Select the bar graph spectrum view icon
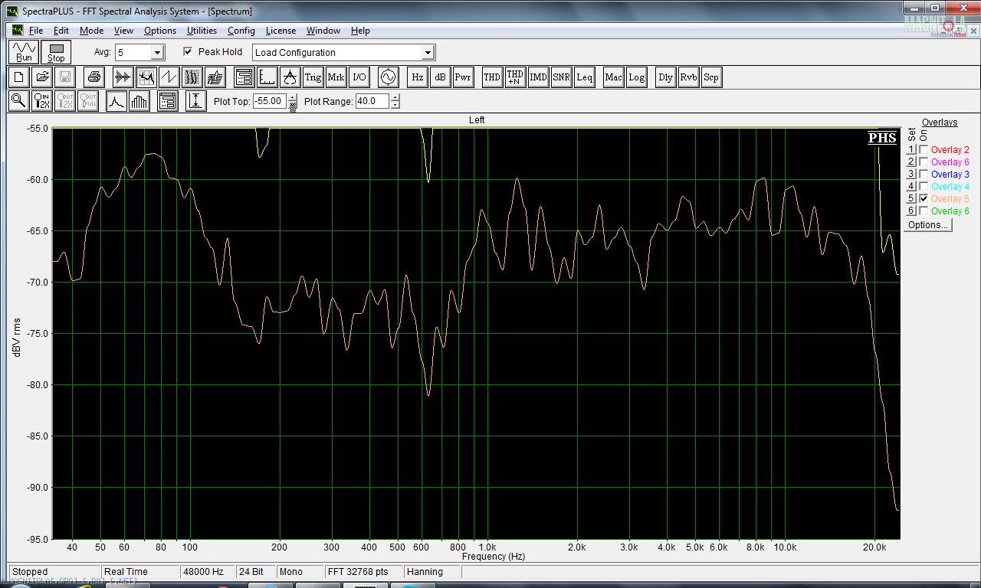 139,101
